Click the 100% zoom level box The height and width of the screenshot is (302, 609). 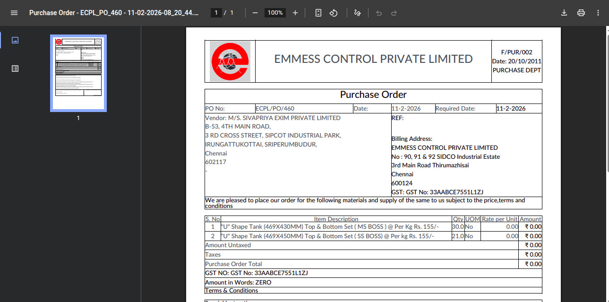pyautogui.click(x=275, y=13)
